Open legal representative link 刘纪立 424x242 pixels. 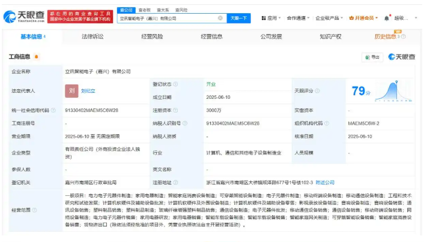point(88,91)
